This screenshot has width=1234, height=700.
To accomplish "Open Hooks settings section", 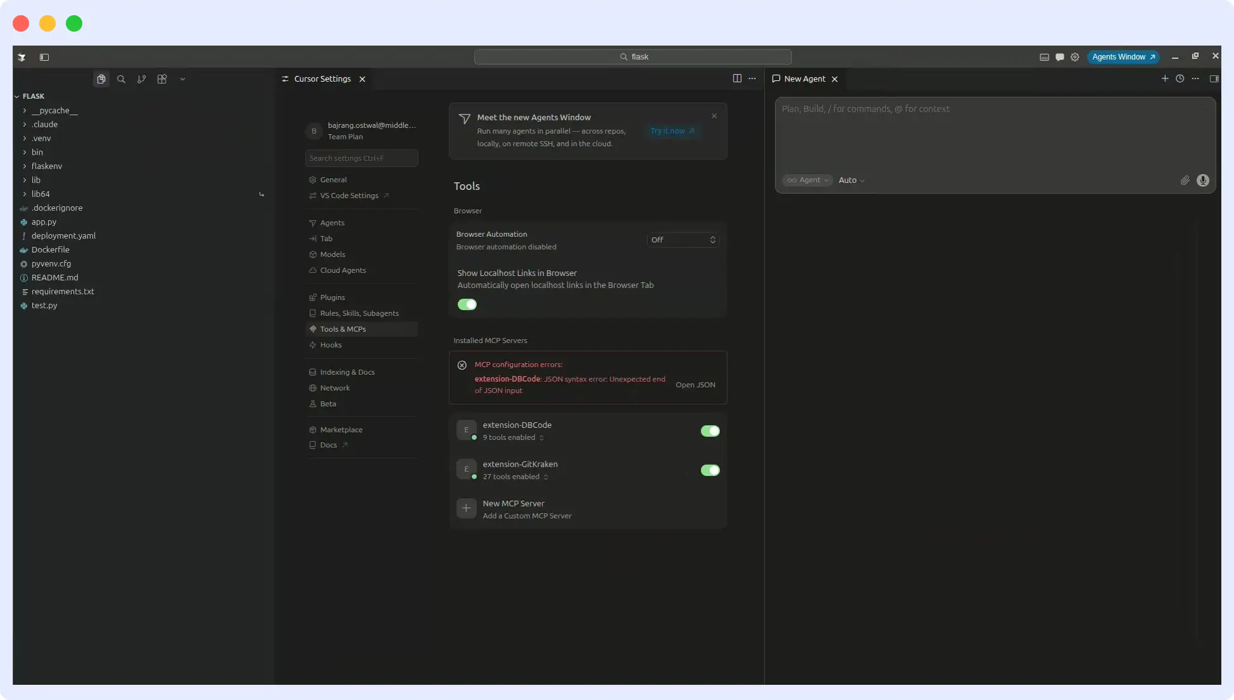I will click(362, 345).
